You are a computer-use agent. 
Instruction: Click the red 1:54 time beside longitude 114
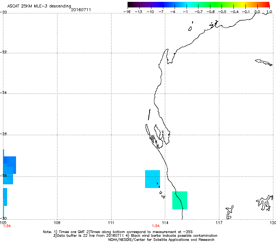156,226
